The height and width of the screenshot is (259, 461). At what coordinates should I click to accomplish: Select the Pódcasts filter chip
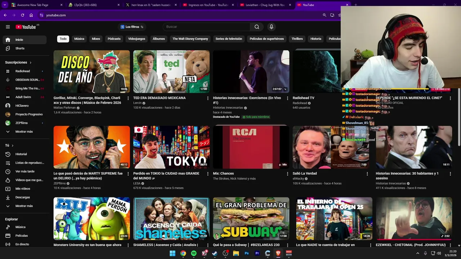pyautogui.click(x=114, y=39)
